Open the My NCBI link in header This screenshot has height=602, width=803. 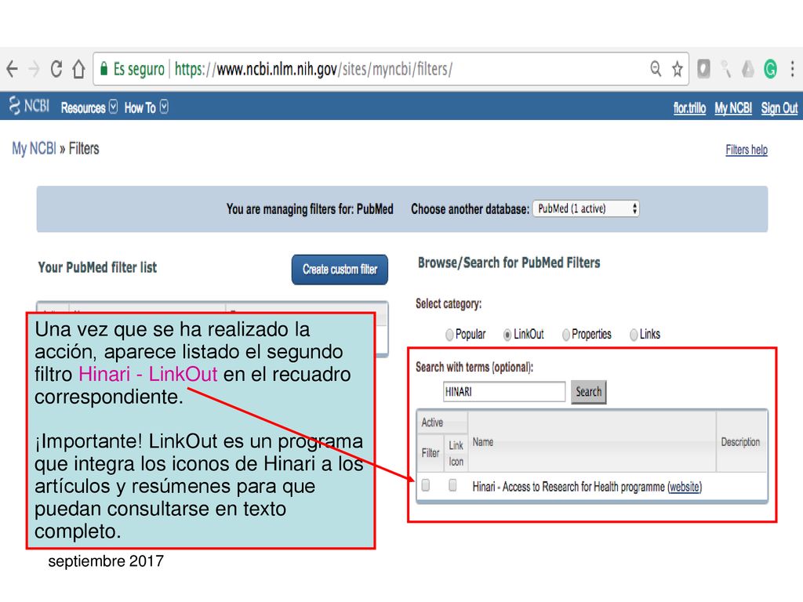click(x=733, y=108)
